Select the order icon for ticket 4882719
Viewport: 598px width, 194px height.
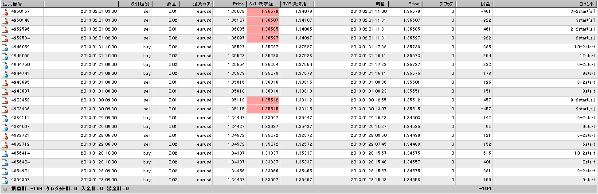tap(5, 144)
